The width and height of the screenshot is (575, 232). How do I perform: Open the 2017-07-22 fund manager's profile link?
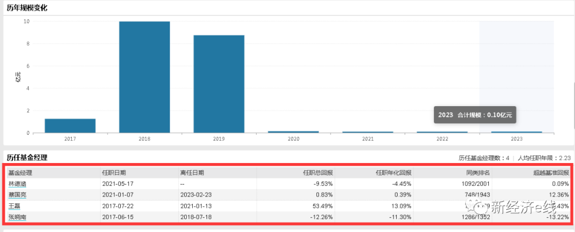point(14,206)
